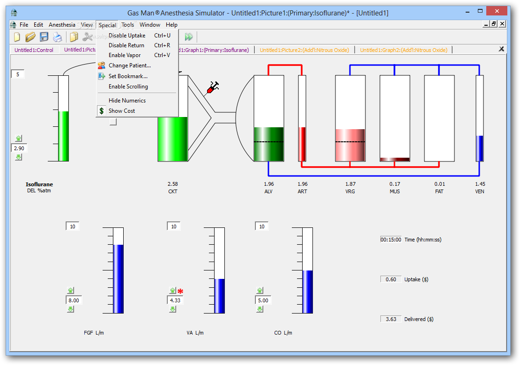Click the VA value field 4.33
Screen dimensions: 520x365
(175, 300)
